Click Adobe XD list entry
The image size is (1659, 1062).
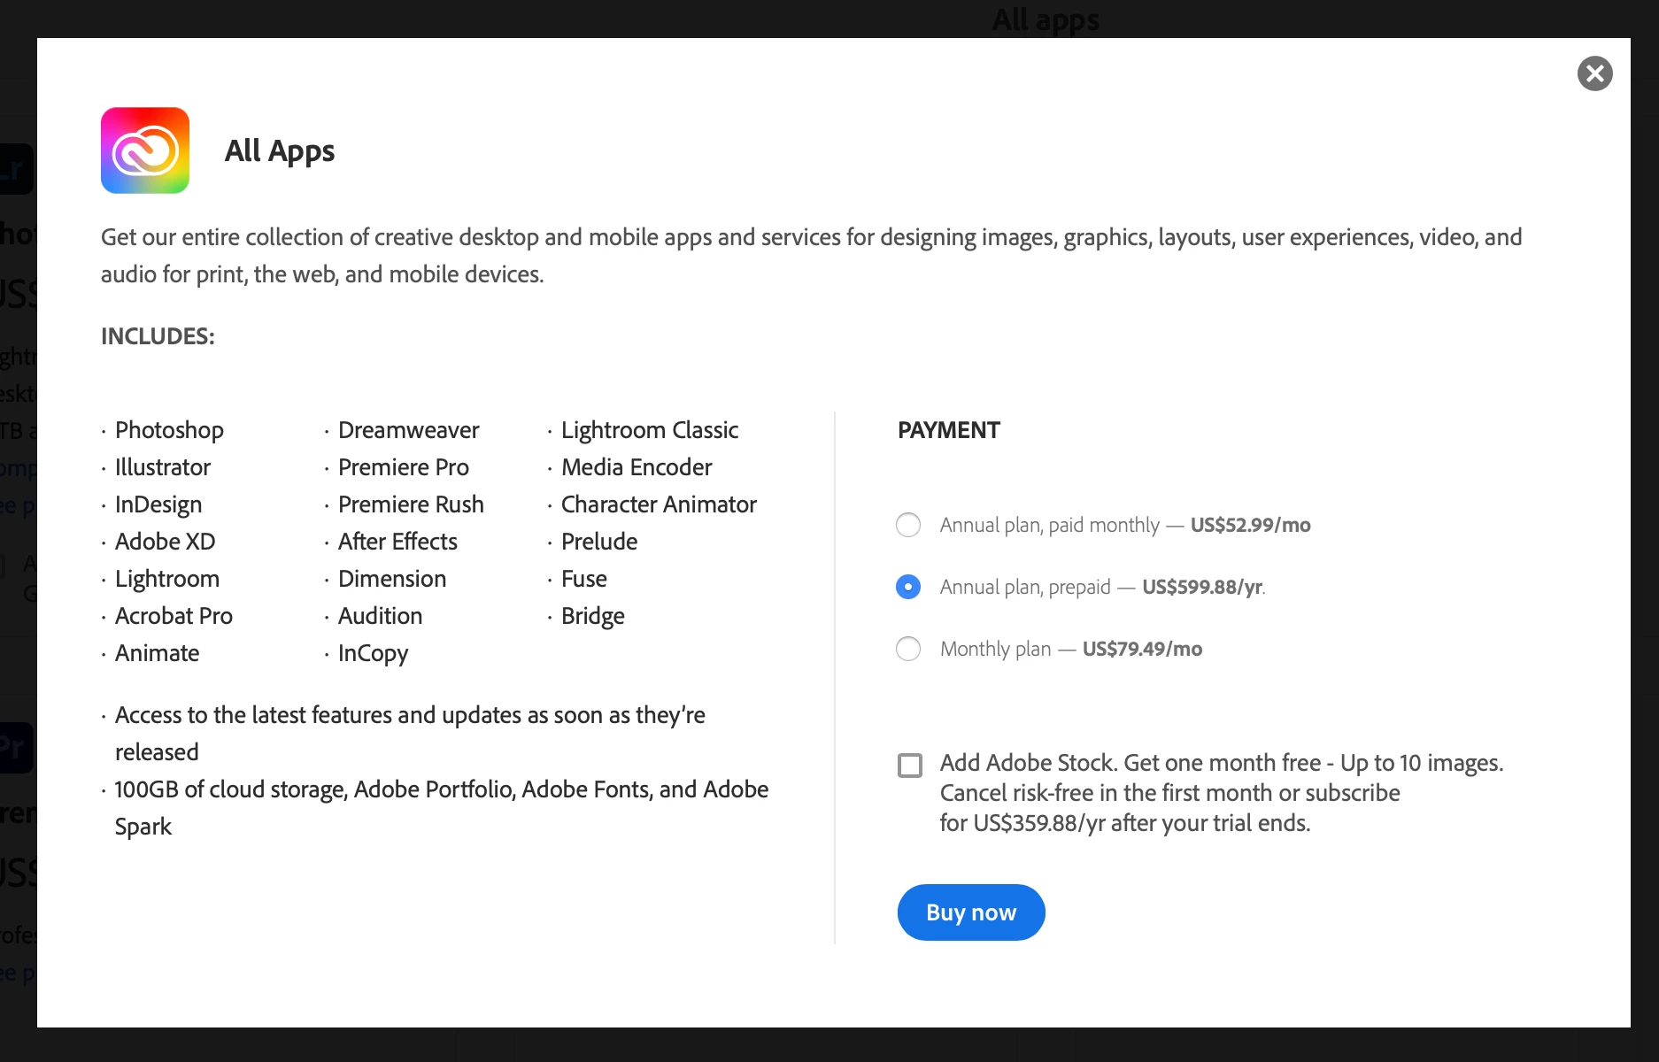click(x=166, y=542)
